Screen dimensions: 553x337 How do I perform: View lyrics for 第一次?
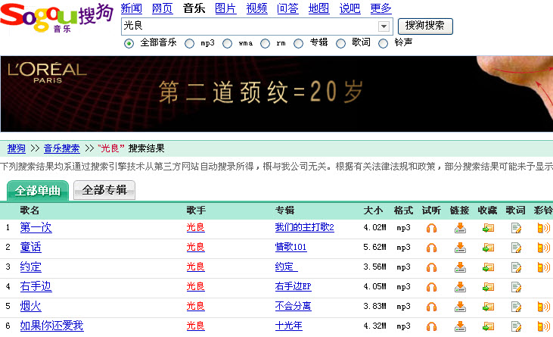[516, 228]
